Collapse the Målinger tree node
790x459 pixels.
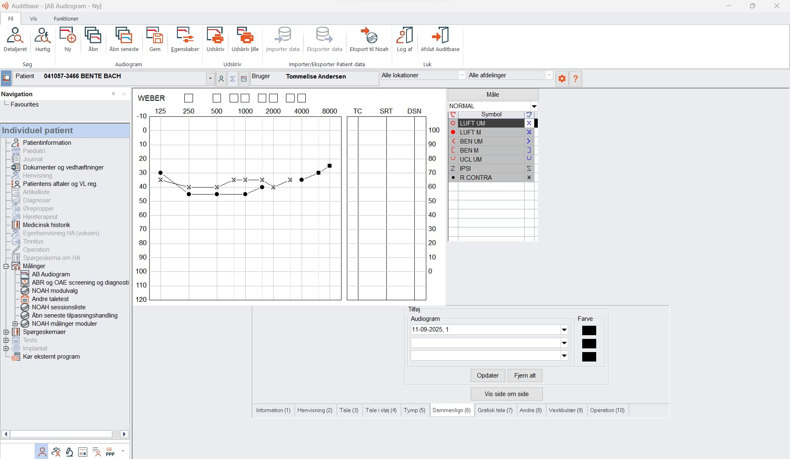click(6, 266)
